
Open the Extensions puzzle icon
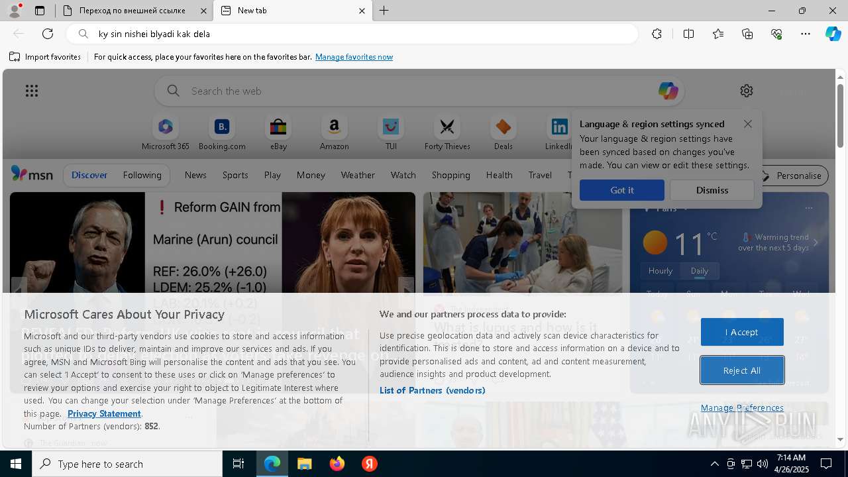[x=657, y=34]
